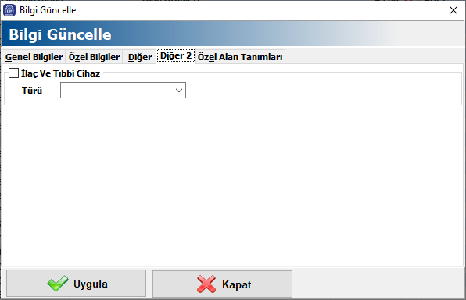Click the empty gray area right of Kapat
The image size is (466, 300).
pos(378,284)
